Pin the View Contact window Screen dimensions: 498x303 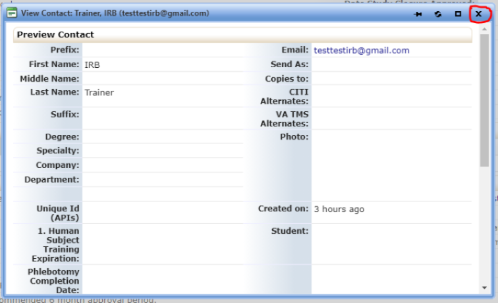(418, 14)
